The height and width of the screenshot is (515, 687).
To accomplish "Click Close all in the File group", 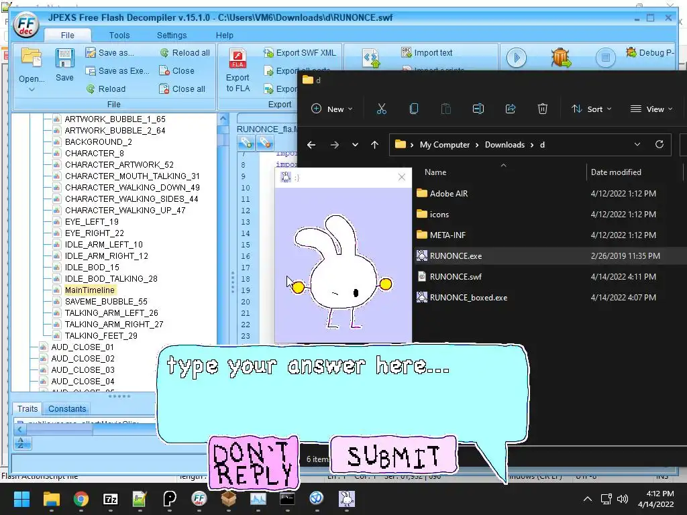I will pos(182,89).
